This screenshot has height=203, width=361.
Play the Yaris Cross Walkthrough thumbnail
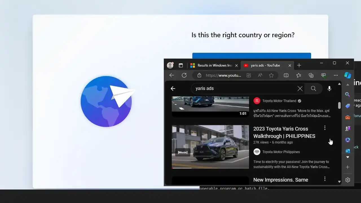[210, 147]
